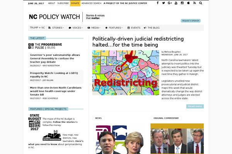
Task: Click the author name Melissa Boughton
Action: [172, 52]
